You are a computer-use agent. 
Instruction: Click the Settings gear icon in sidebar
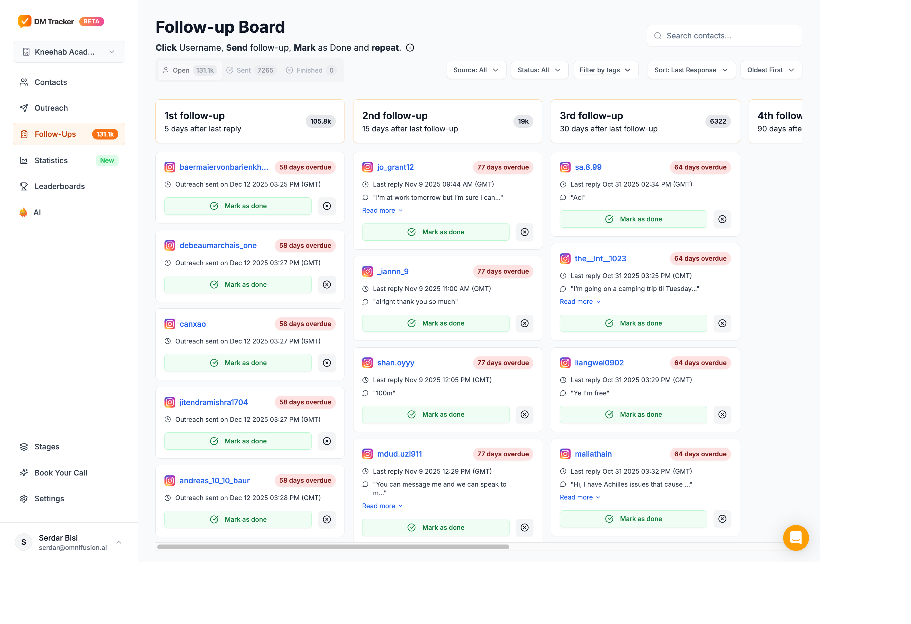point(24,499)
